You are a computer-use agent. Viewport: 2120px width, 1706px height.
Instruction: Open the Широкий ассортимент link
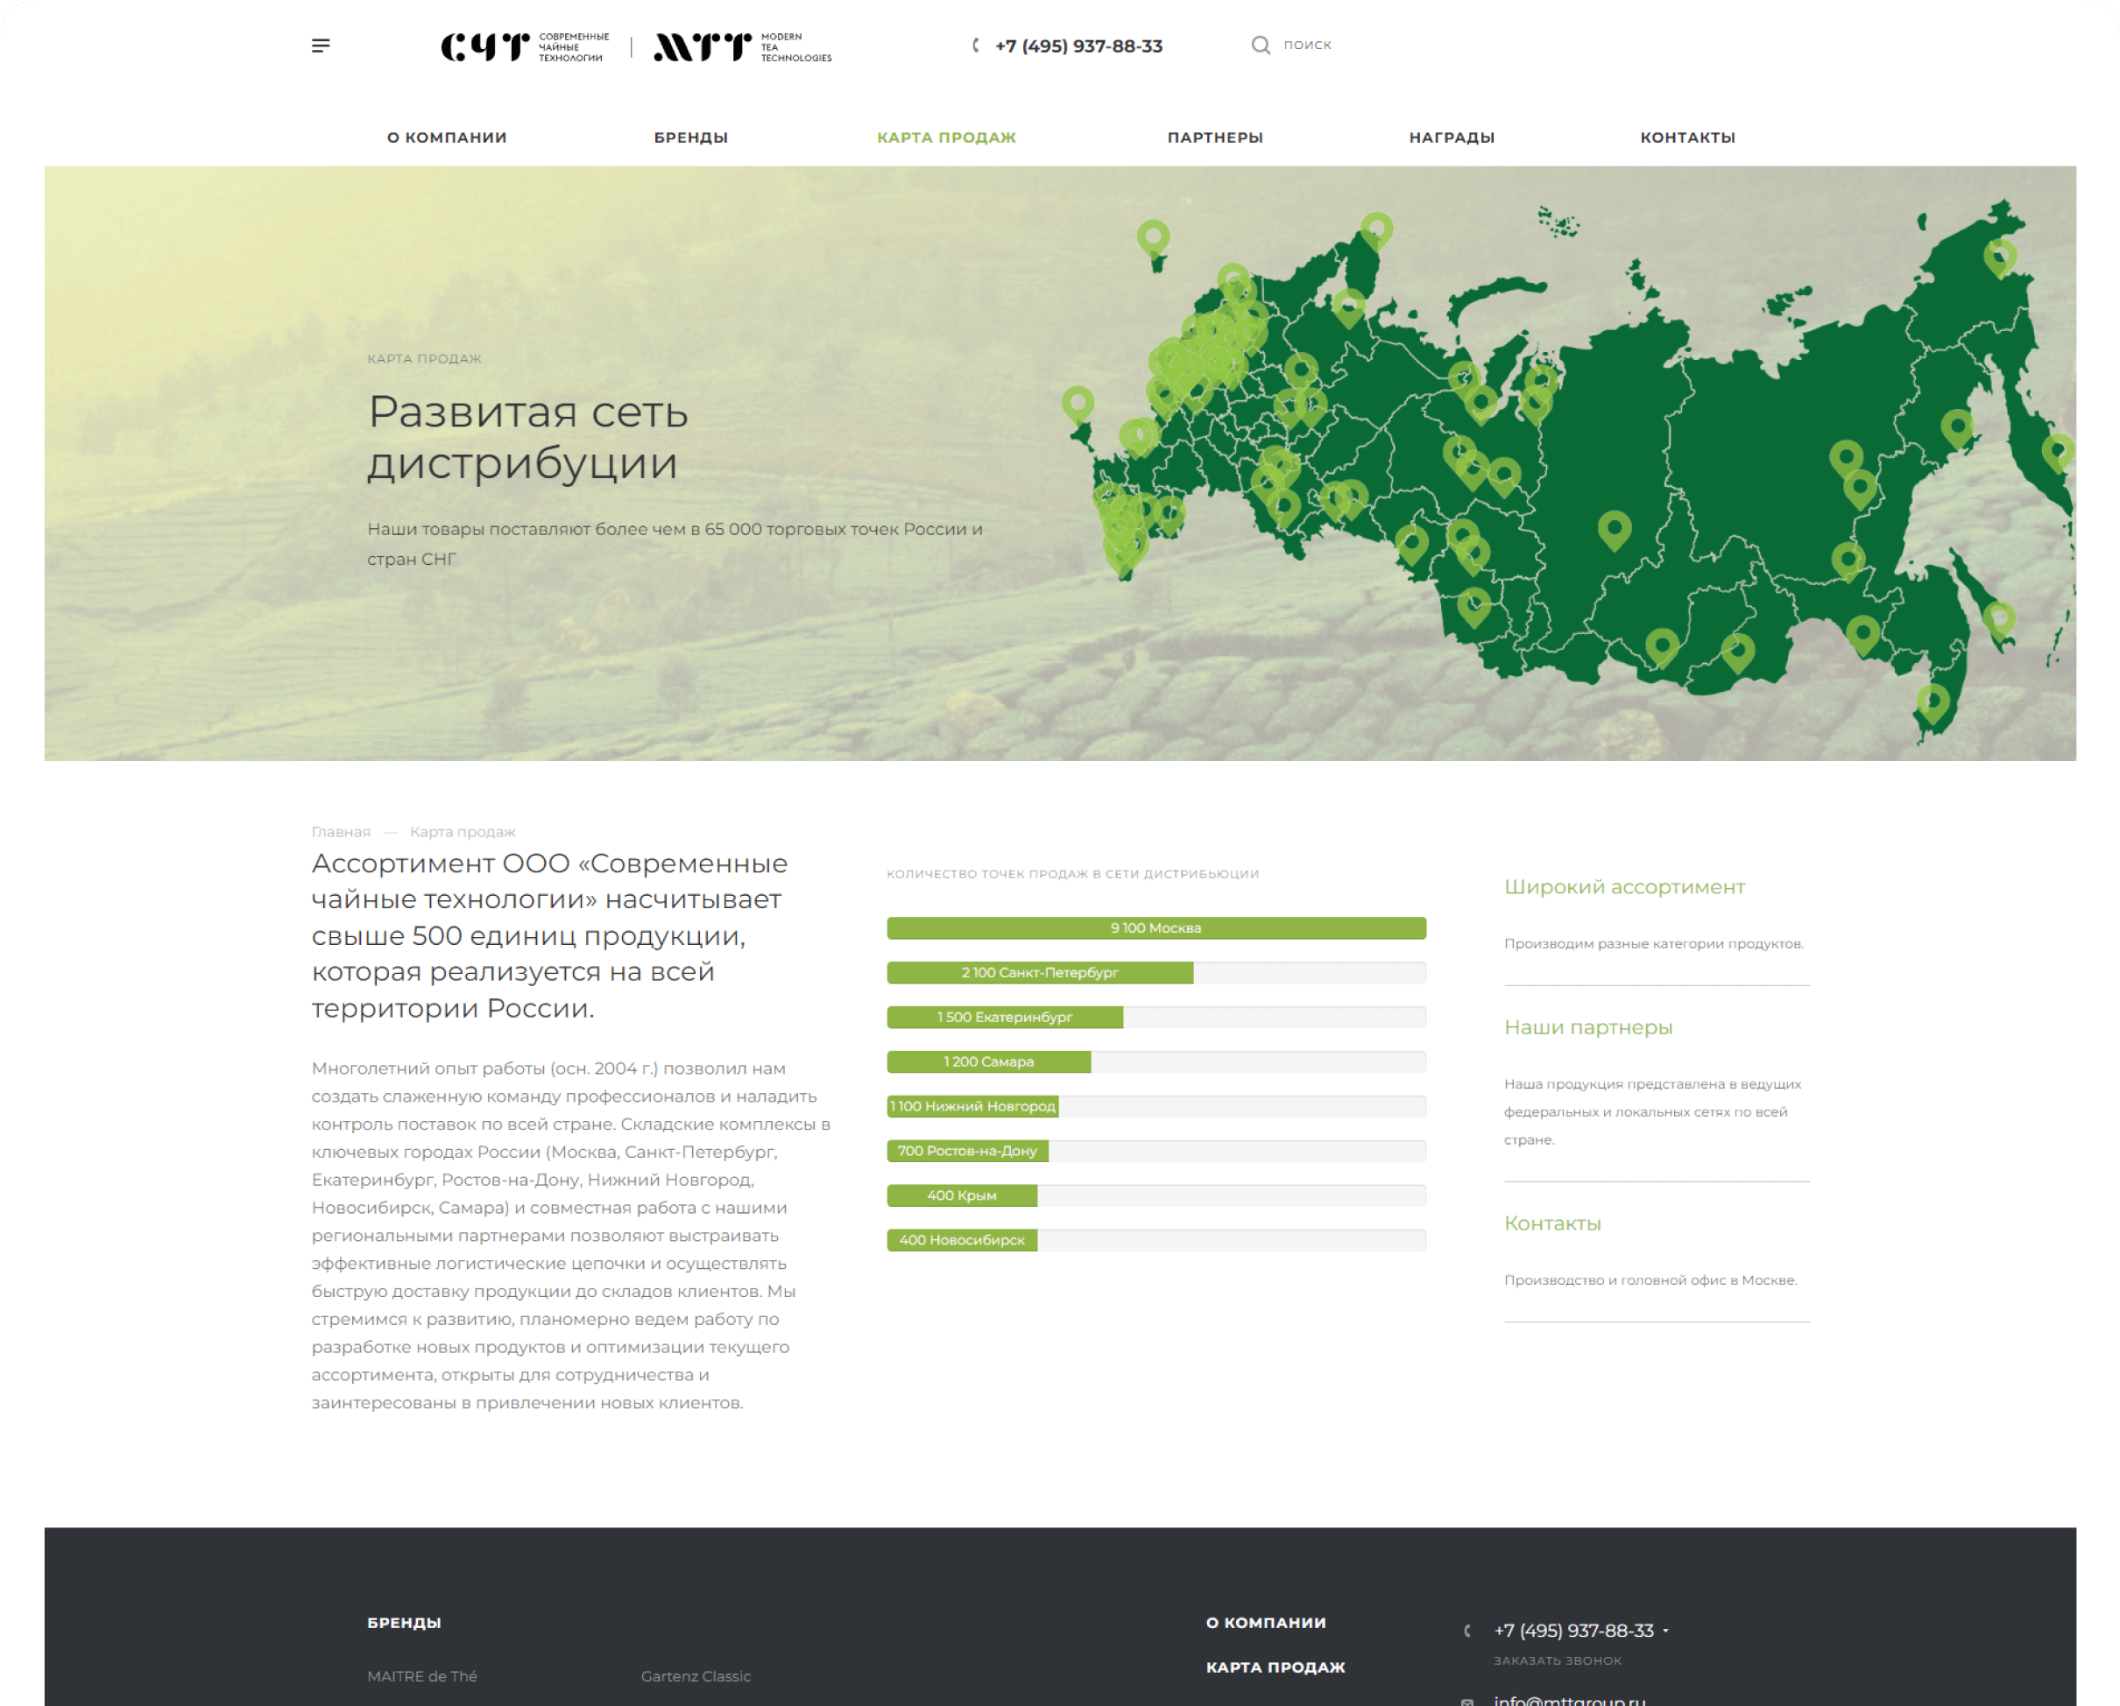point(1624,887)
